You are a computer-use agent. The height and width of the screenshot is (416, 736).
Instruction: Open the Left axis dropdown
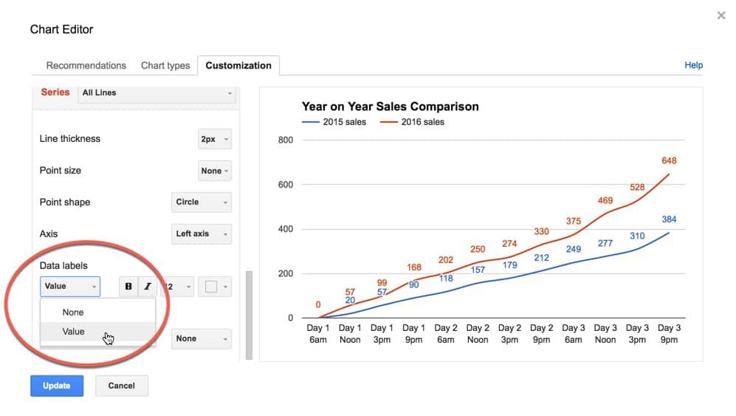pos(201,234)
